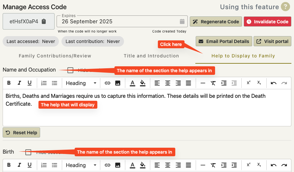Click into the Births, Deaths and Marriages help text
The width and height of the screenshot is (294, 172).
pyautogui.click(x=147, y=107)
